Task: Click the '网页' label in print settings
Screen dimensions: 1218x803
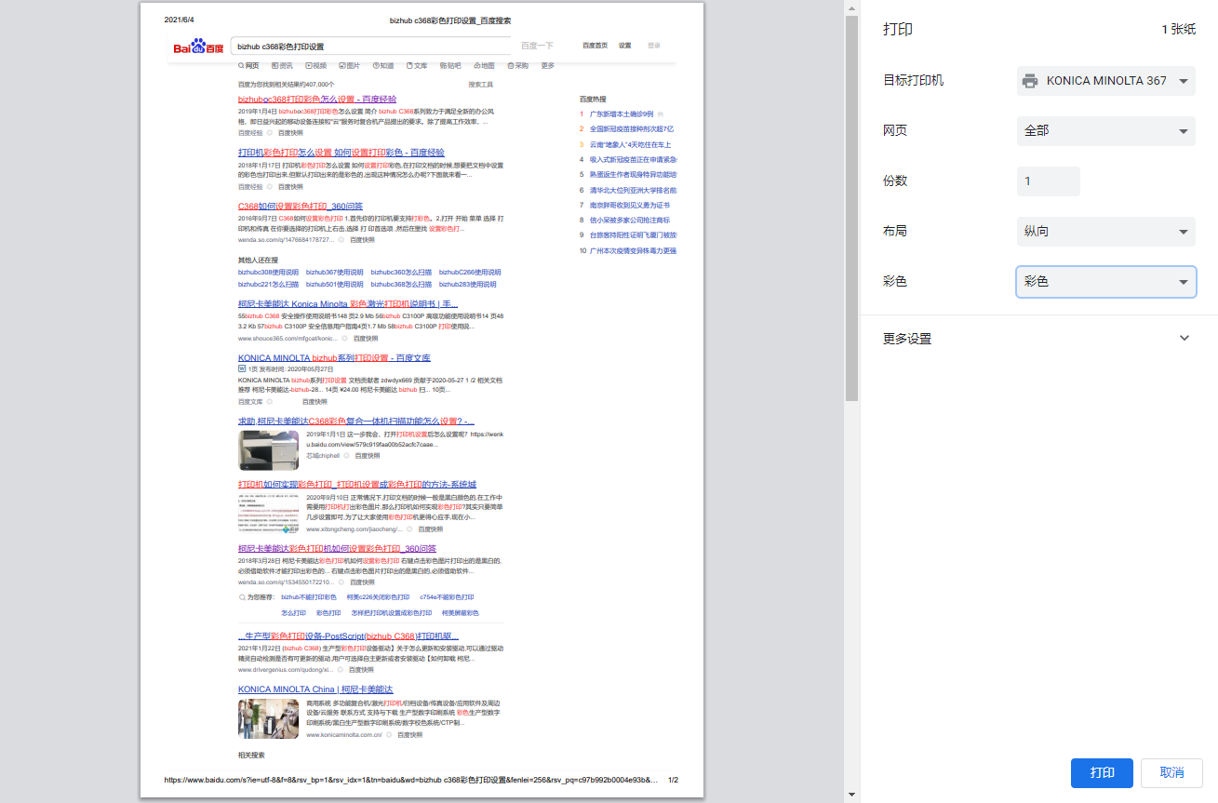Action: (895, 131)
